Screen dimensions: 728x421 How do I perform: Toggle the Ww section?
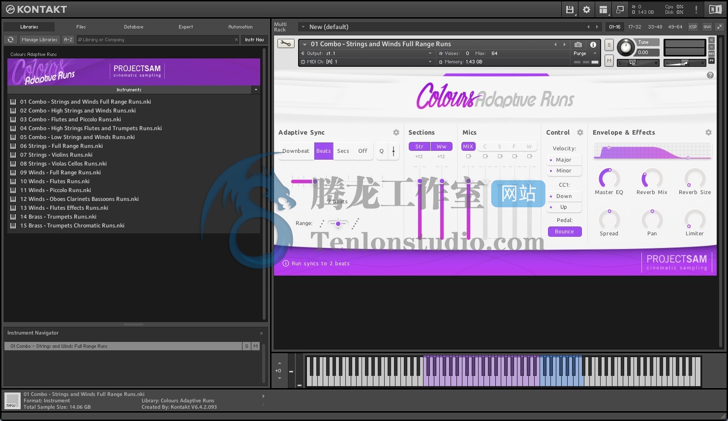pos(441,146)
